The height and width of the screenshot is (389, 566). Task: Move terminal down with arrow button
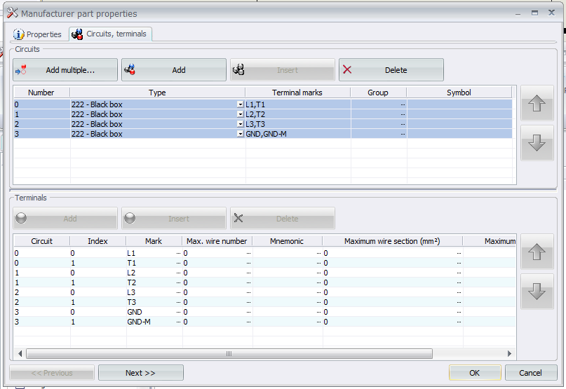(537, 292)
